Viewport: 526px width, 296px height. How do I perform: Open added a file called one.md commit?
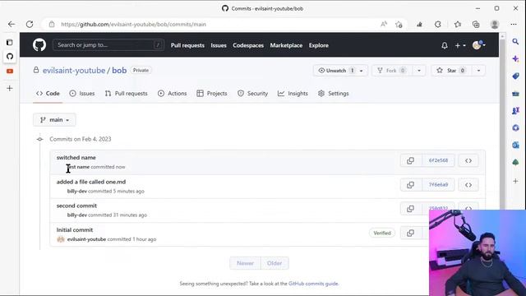pos(91,182)
